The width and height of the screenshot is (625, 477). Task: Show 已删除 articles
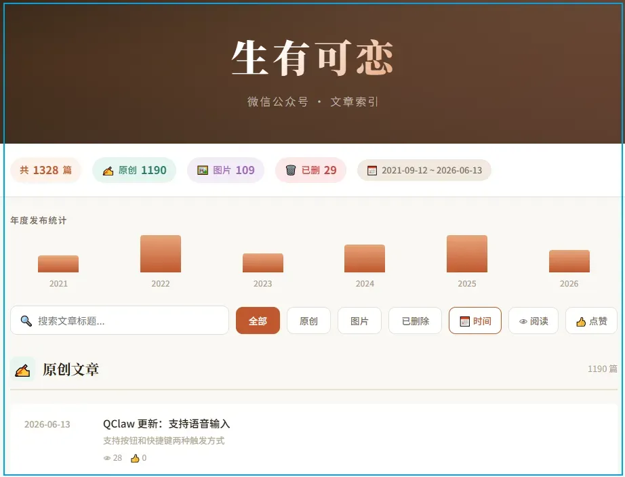(416, 320)
